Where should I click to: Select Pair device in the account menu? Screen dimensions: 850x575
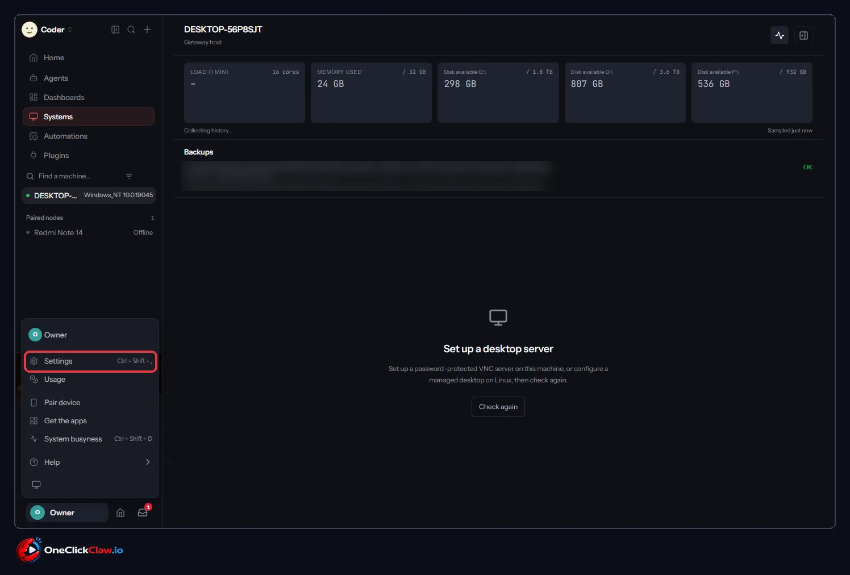click(x=90, y=402)
